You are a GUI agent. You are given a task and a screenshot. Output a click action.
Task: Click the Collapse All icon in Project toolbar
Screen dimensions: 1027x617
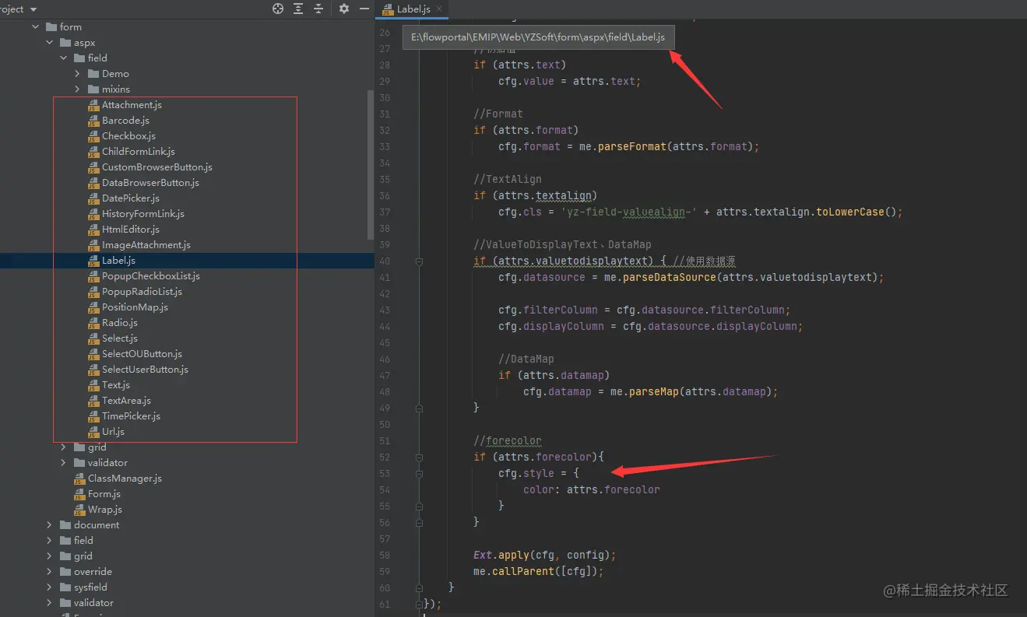click(318, 9)
